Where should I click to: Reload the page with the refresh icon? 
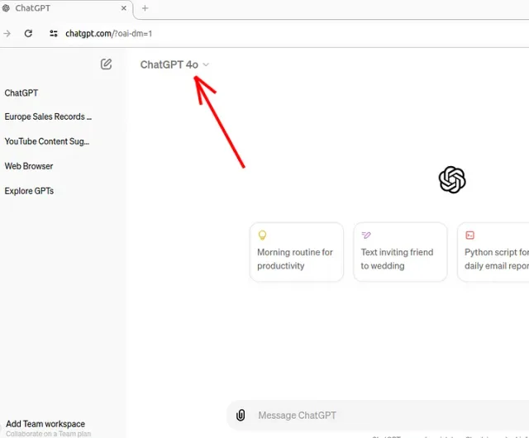coord(28,33)
